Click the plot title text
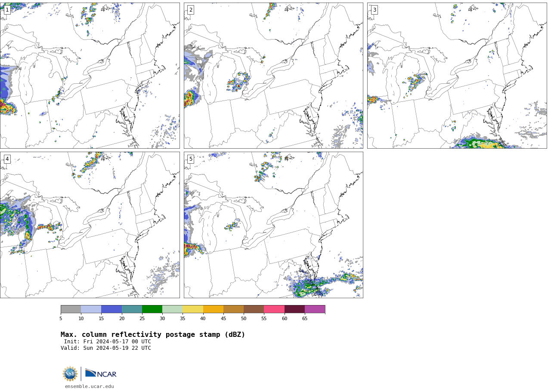551x391 pixels. click(x=153, y=335)
